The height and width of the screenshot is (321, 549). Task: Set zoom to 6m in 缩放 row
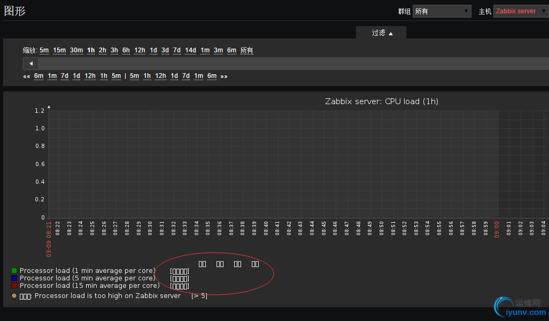[231, 50]
